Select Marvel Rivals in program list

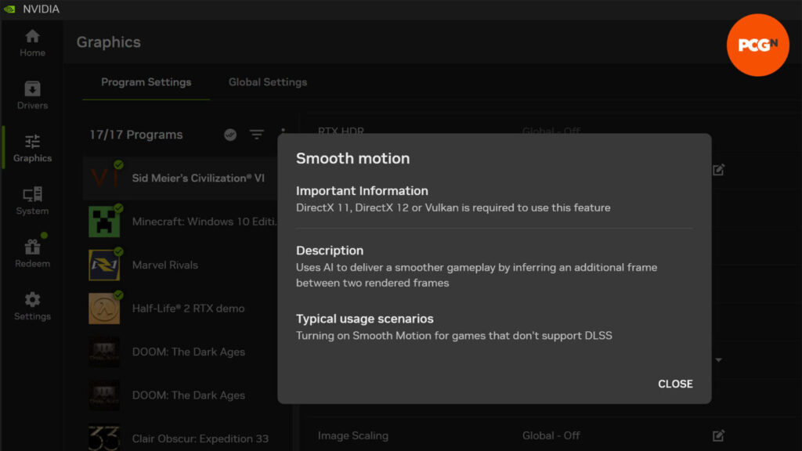(x=180, y=265)
